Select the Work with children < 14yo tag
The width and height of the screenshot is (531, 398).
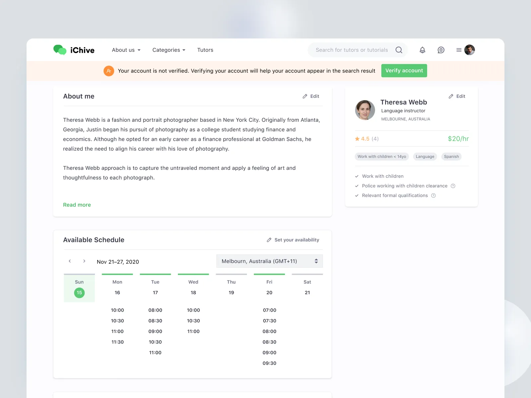382,157
